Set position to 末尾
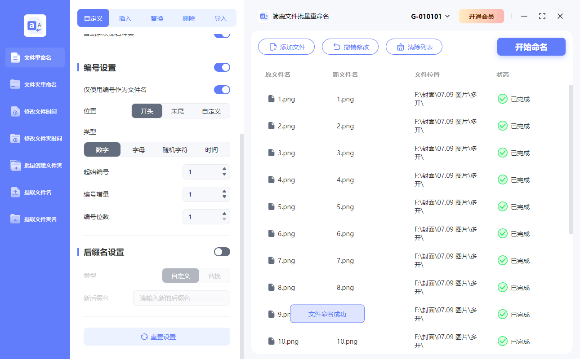This screenshot has height=359, width=580. tap(178, 111)
